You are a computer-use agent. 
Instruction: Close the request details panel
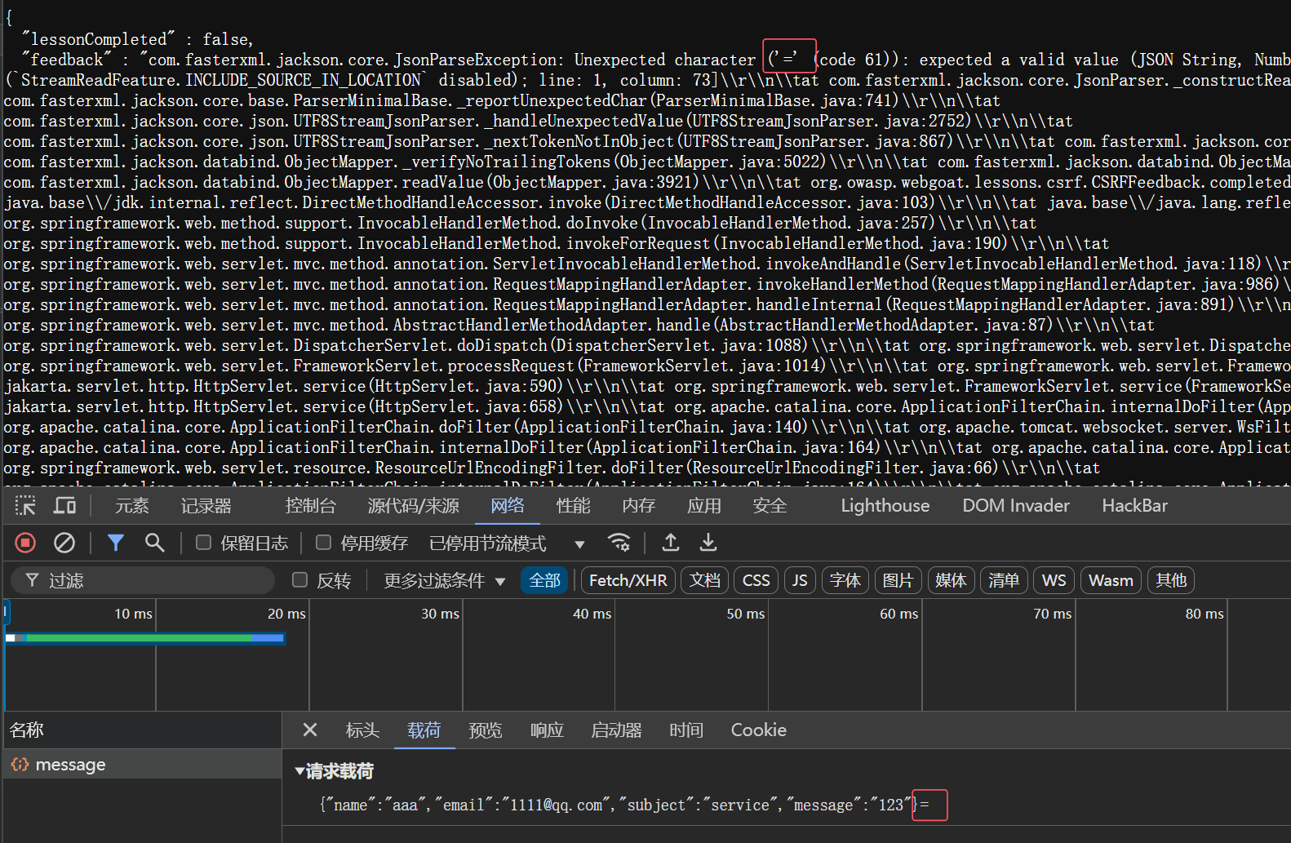pyautogui.click(x=310, y=730)
